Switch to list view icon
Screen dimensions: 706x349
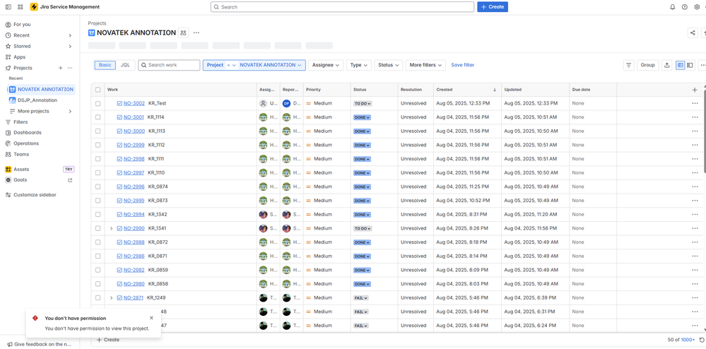coord(680,65)
